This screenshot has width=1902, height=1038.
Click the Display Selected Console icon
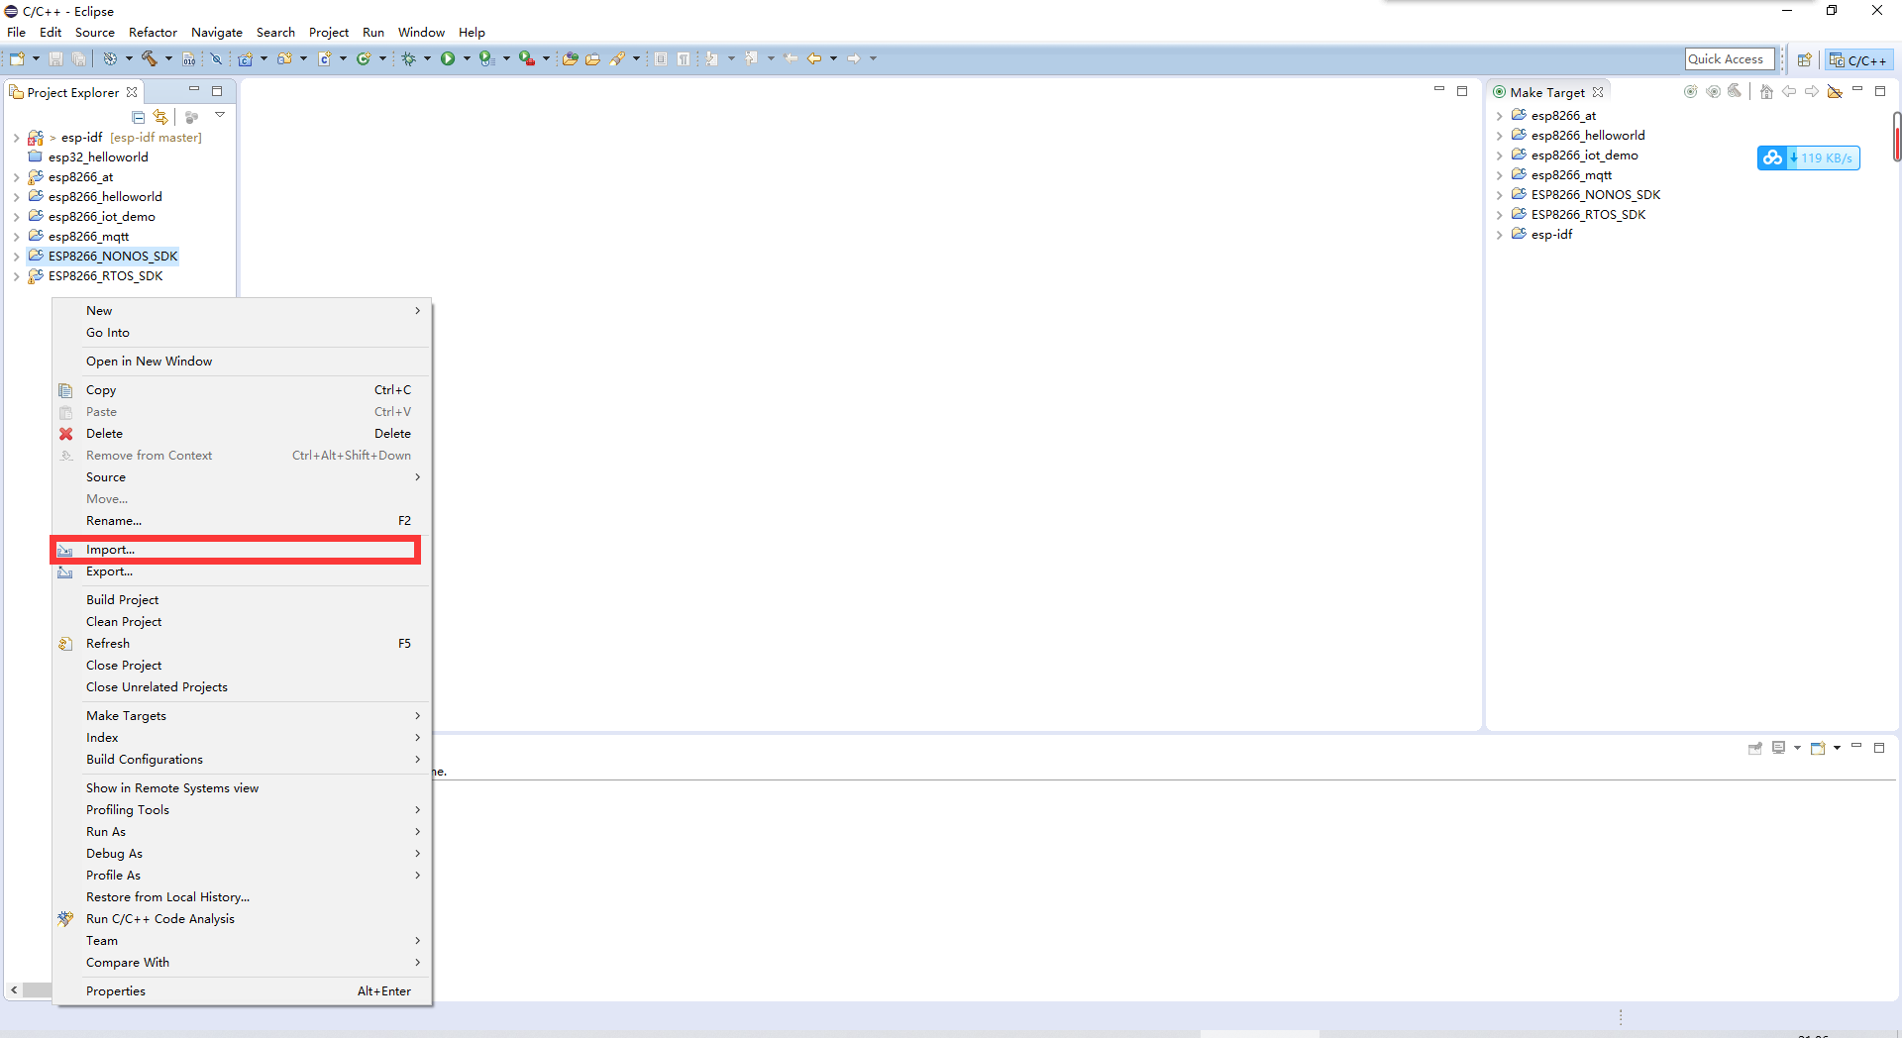tap(1779, 749)
